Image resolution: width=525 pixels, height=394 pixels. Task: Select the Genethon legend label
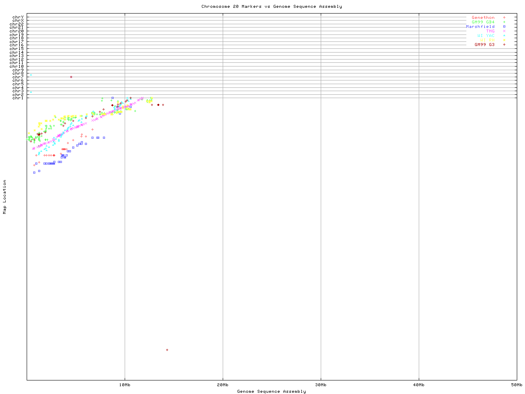(x=483, y=18)
